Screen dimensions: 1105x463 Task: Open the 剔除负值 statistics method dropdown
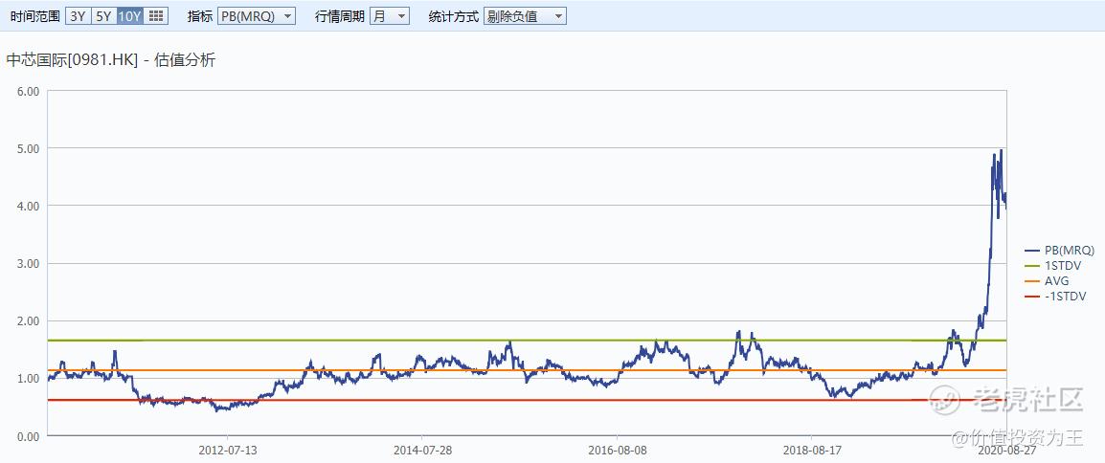click(x=525, y=16)
